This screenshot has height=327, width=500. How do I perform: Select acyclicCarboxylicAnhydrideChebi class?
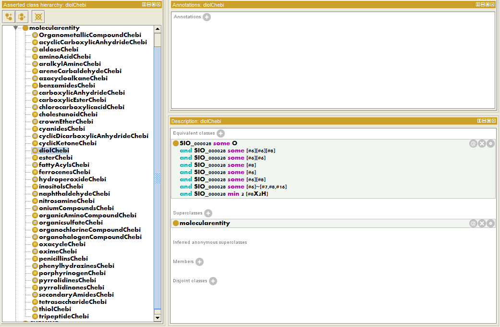pos(93,42)
